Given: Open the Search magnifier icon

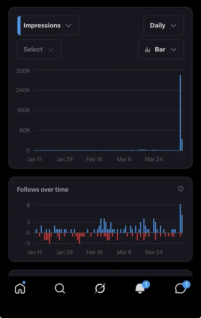Looking at the screenshot, I should click(60, 288).
